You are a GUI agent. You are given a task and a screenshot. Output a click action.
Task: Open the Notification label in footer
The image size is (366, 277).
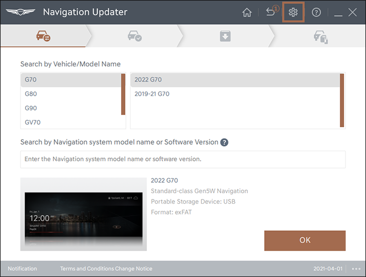pos(22,269)
